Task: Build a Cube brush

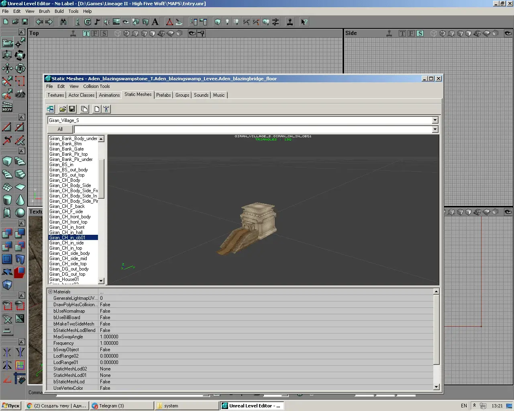Action: [7, 161]
